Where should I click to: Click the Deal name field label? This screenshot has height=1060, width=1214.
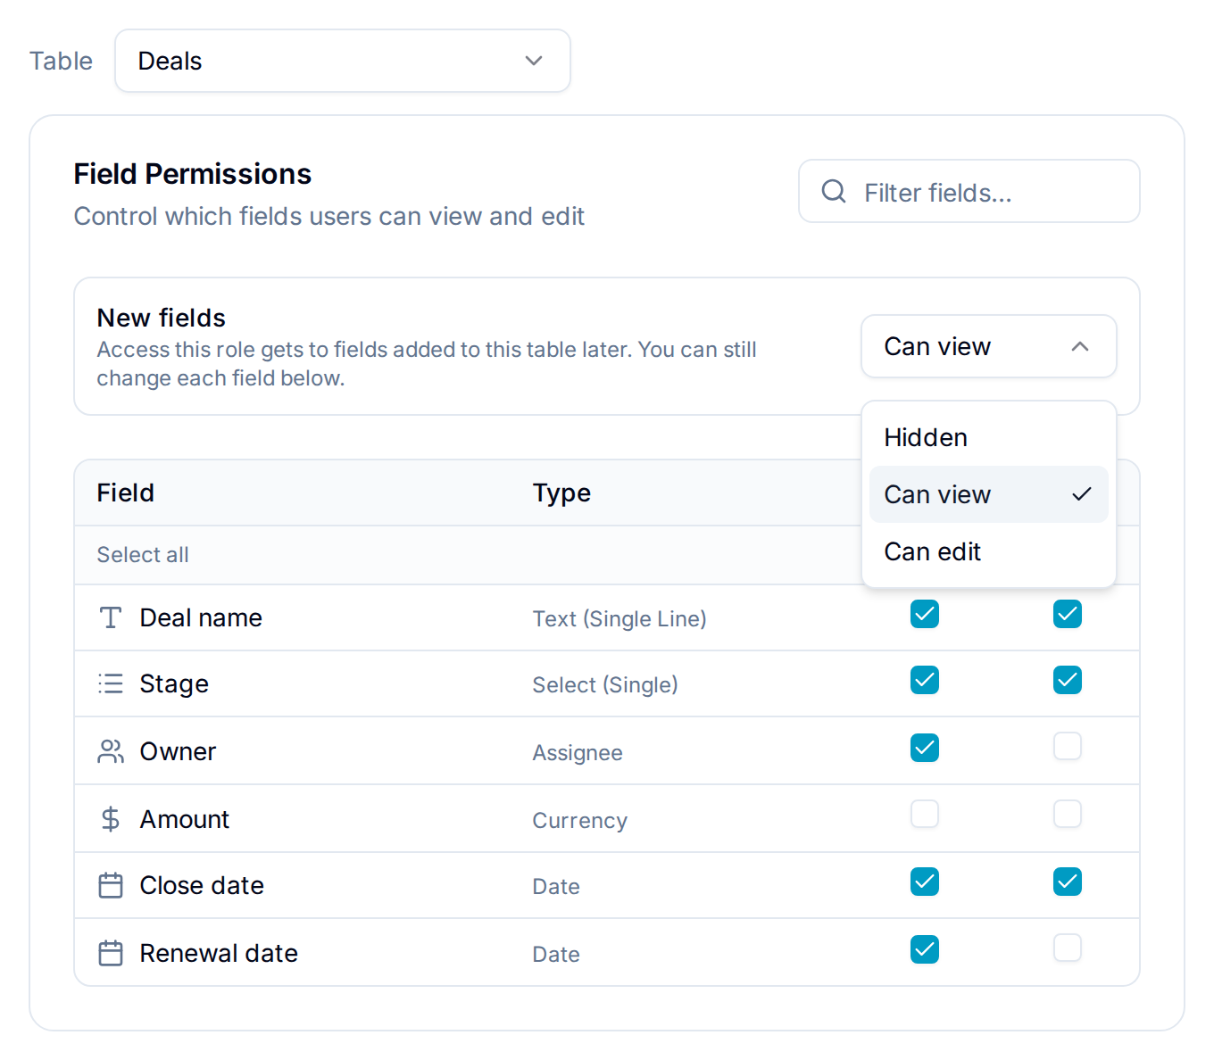(201, 617)
